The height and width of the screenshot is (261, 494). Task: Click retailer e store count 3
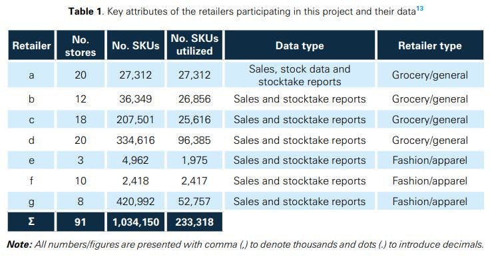[x=81, y=160]
